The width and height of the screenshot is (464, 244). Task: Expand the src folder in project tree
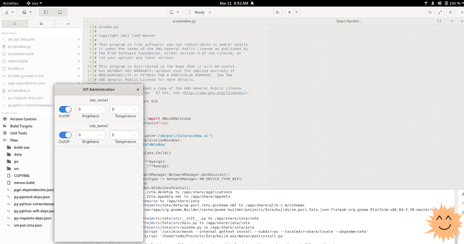pos(16,168)
